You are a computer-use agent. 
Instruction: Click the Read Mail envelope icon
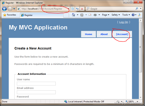click(x=90, y=15)
